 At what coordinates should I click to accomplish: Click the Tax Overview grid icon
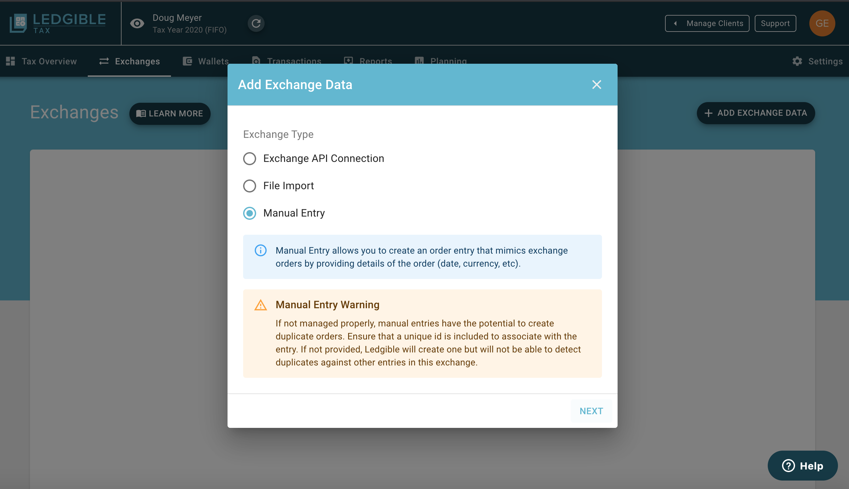10,61
